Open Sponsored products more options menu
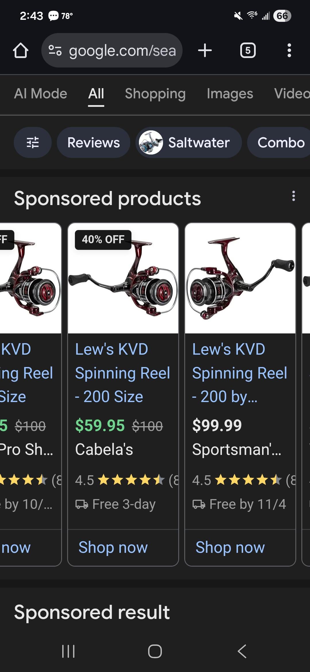The height and width of the screenshot is (672, 310). click(x=293, y=196)
